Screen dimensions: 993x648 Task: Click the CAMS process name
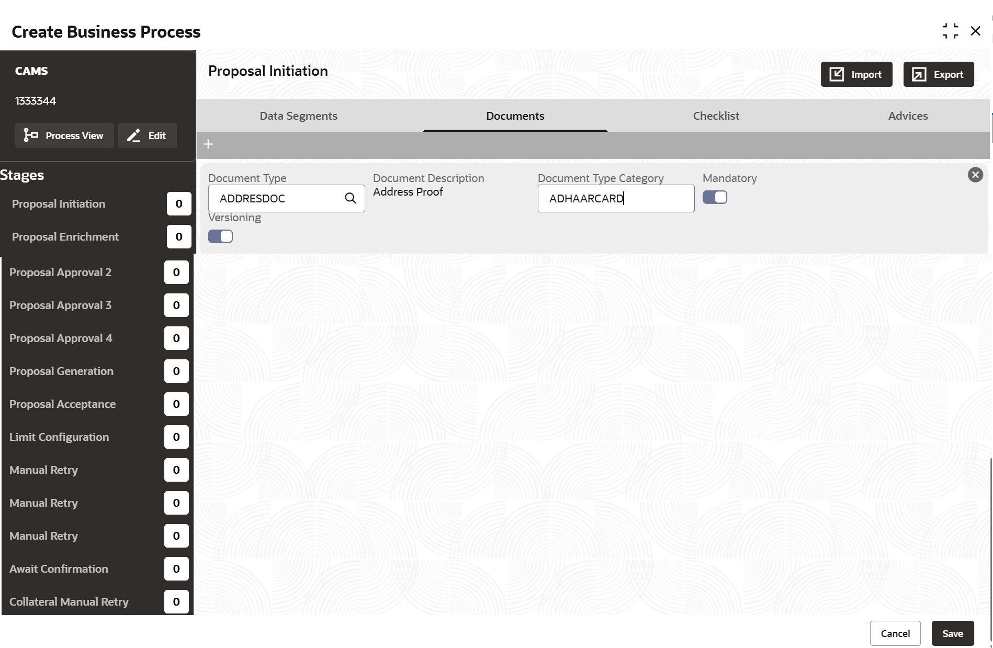click(31, 71)
